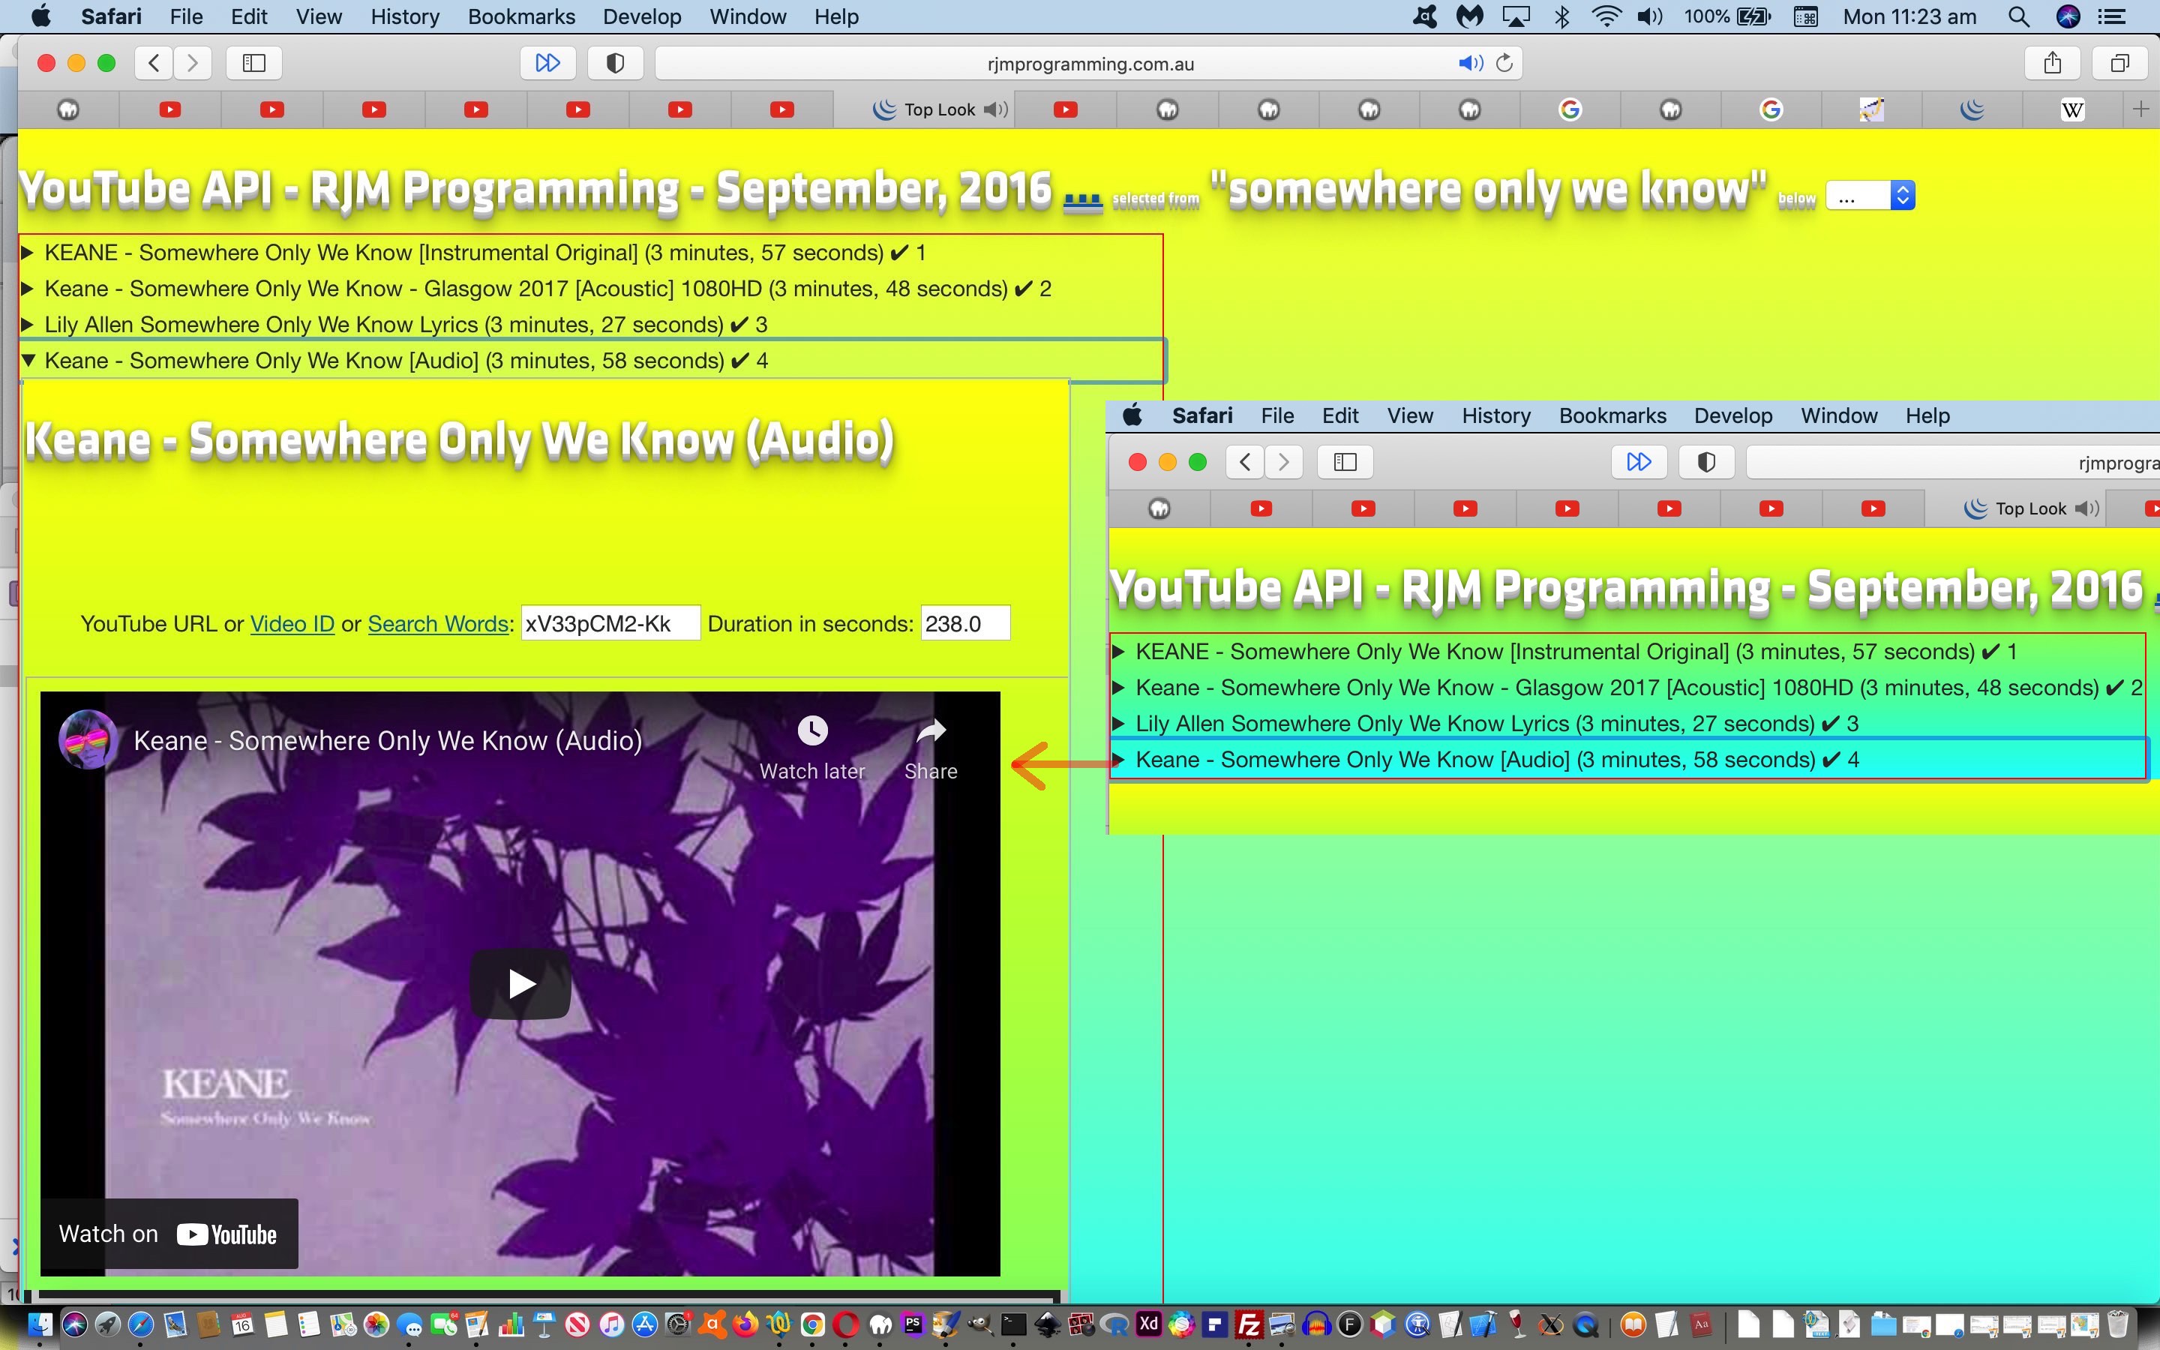Open the Bookmarks menu
This screenshot has width=2160, height=1350.
[521, 16]
